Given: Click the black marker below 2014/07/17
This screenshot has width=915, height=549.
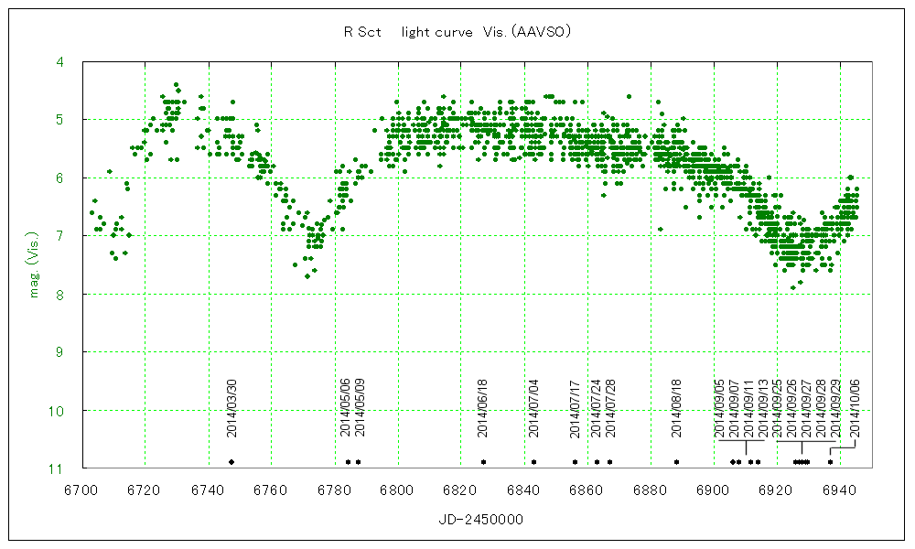Looking at the screenshot, I should (575, 462).
